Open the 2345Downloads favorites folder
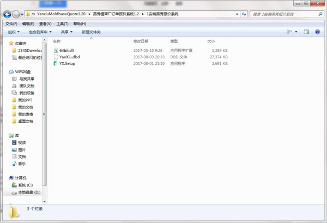Screen dimensions: 327x223 (x=29, y=50)
